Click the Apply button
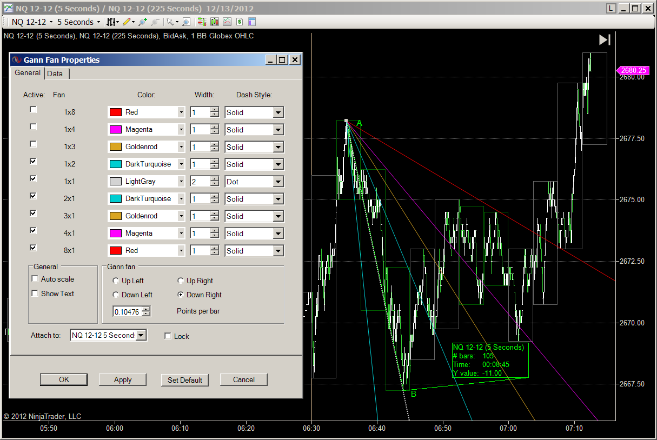This screenshot has height=440, width=657. [123, 380]
